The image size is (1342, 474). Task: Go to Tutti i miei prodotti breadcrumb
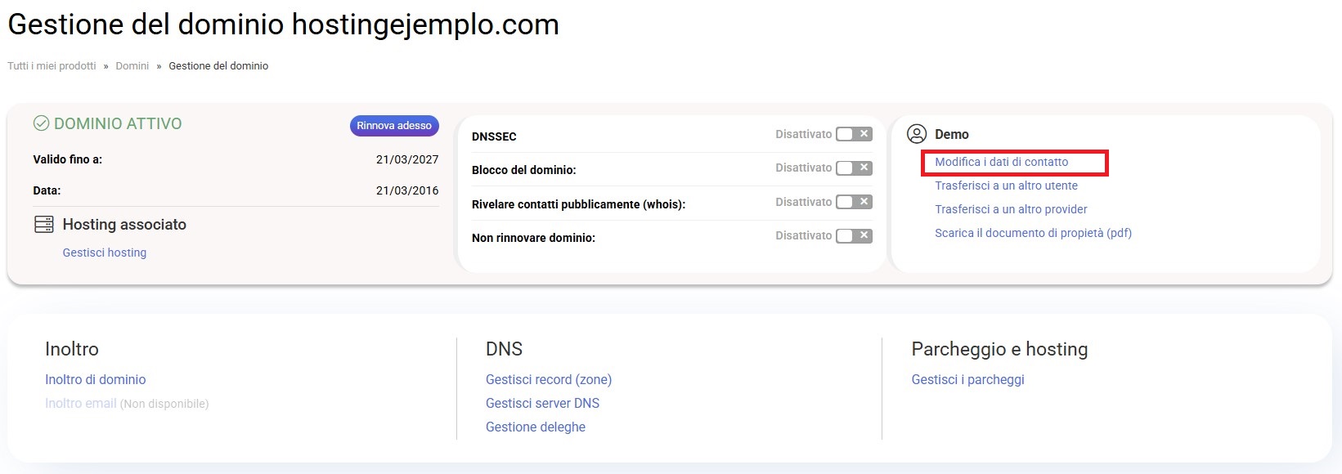[52, 66]
